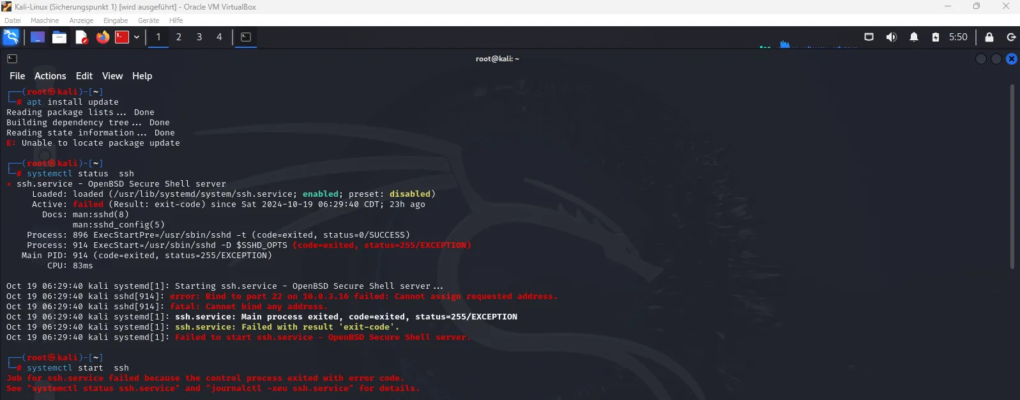Click the log out icon

[1011, 37]
